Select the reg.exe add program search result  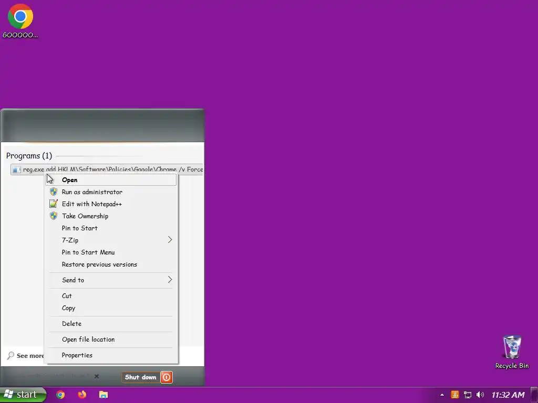click(x=107, y=169)
